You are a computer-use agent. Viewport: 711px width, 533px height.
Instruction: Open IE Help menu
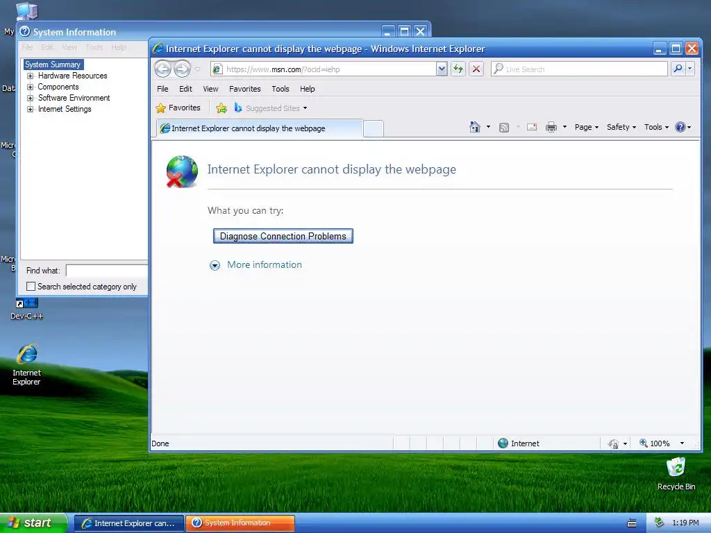click(x=307, y=89)
